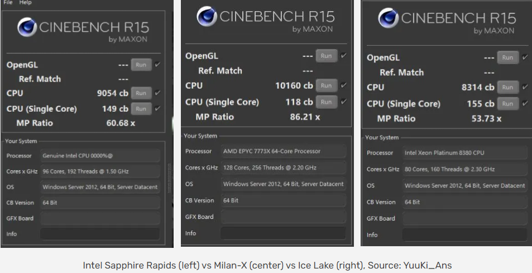Image resolution: width=532 pixels, height=273 pixels.
Task: Click OS field in EPYC 7773X window
Action: 283,184
